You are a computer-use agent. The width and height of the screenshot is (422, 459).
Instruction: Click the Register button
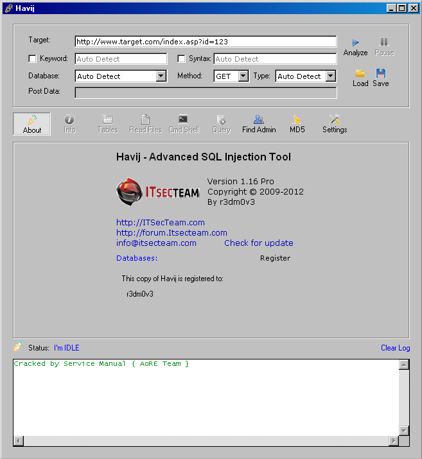275,258
